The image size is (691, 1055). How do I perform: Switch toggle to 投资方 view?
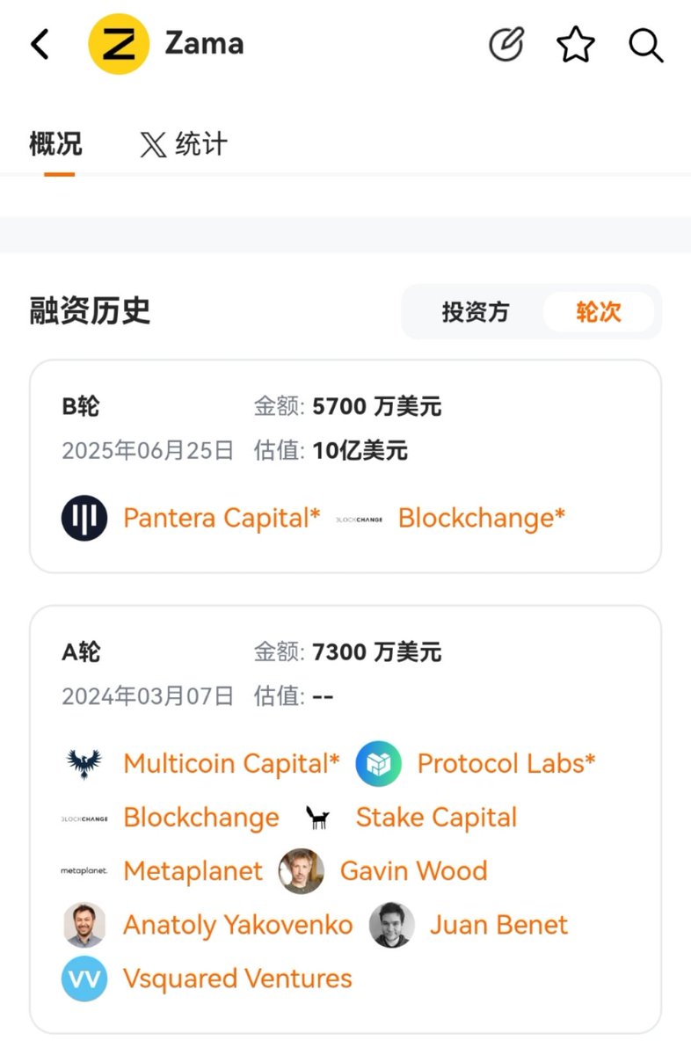(476, 311)
